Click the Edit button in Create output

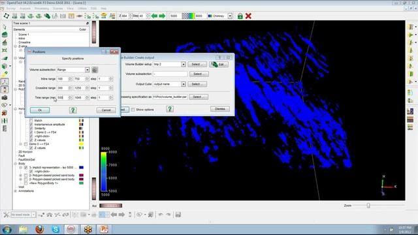219,64
